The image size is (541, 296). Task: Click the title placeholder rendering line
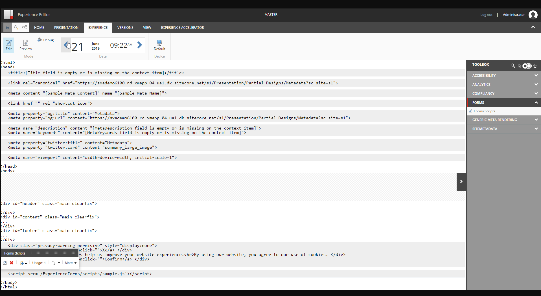233,73
